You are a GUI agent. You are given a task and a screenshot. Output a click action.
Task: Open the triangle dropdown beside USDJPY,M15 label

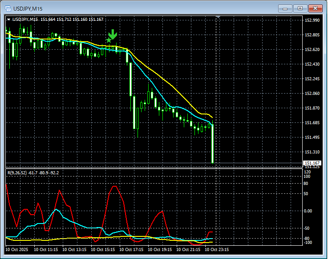[9, 19]
